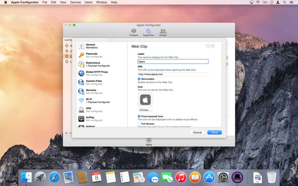Remove the Web Clip payload with minus
Viewport: 298px width, 186px height.
(x=208, y=46)
